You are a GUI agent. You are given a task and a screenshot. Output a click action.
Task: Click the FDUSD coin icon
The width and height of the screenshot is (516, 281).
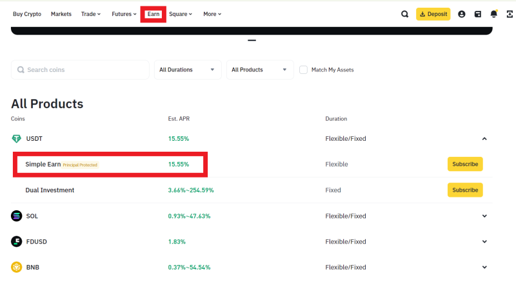coord(17,242)
